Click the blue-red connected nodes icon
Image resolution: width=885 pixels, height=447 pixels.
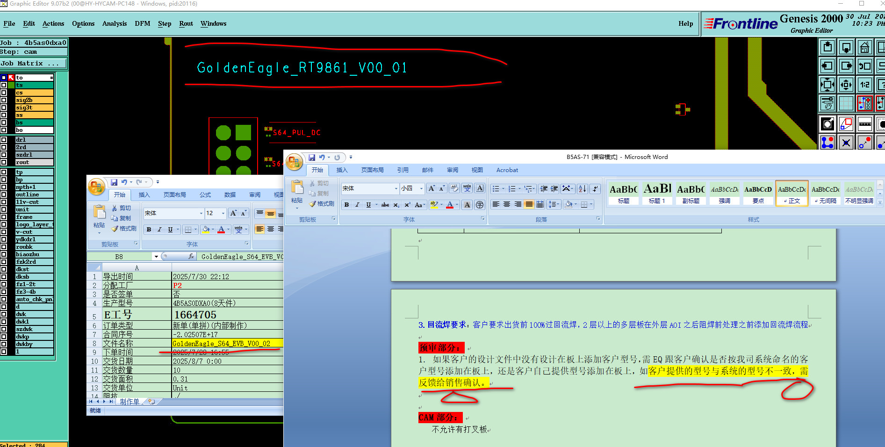pos(827,143)
